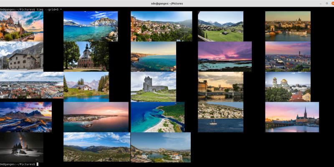Close the terminal with the orange button
The height and width of the screenshot is (167, 334).
(332, 3)
